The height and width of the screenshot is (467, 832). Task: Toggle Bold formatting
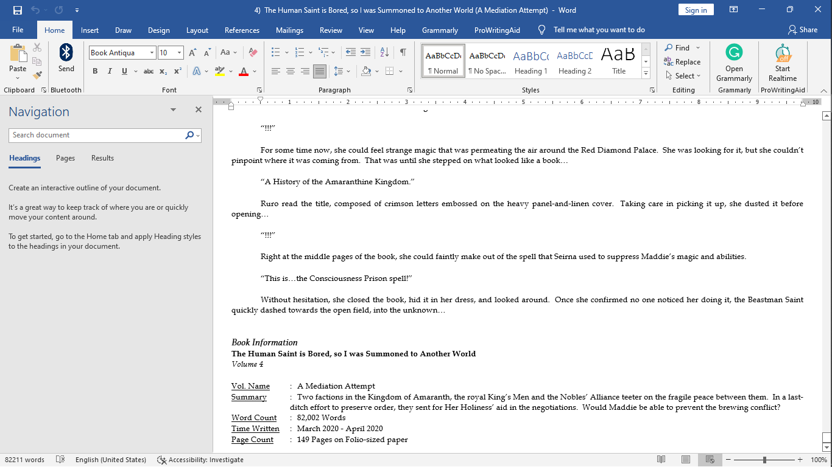(x=95, y=71)
